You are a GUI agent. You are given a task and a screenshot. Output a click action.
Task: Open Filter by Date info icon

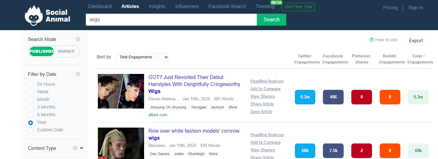tap(78, 74)
